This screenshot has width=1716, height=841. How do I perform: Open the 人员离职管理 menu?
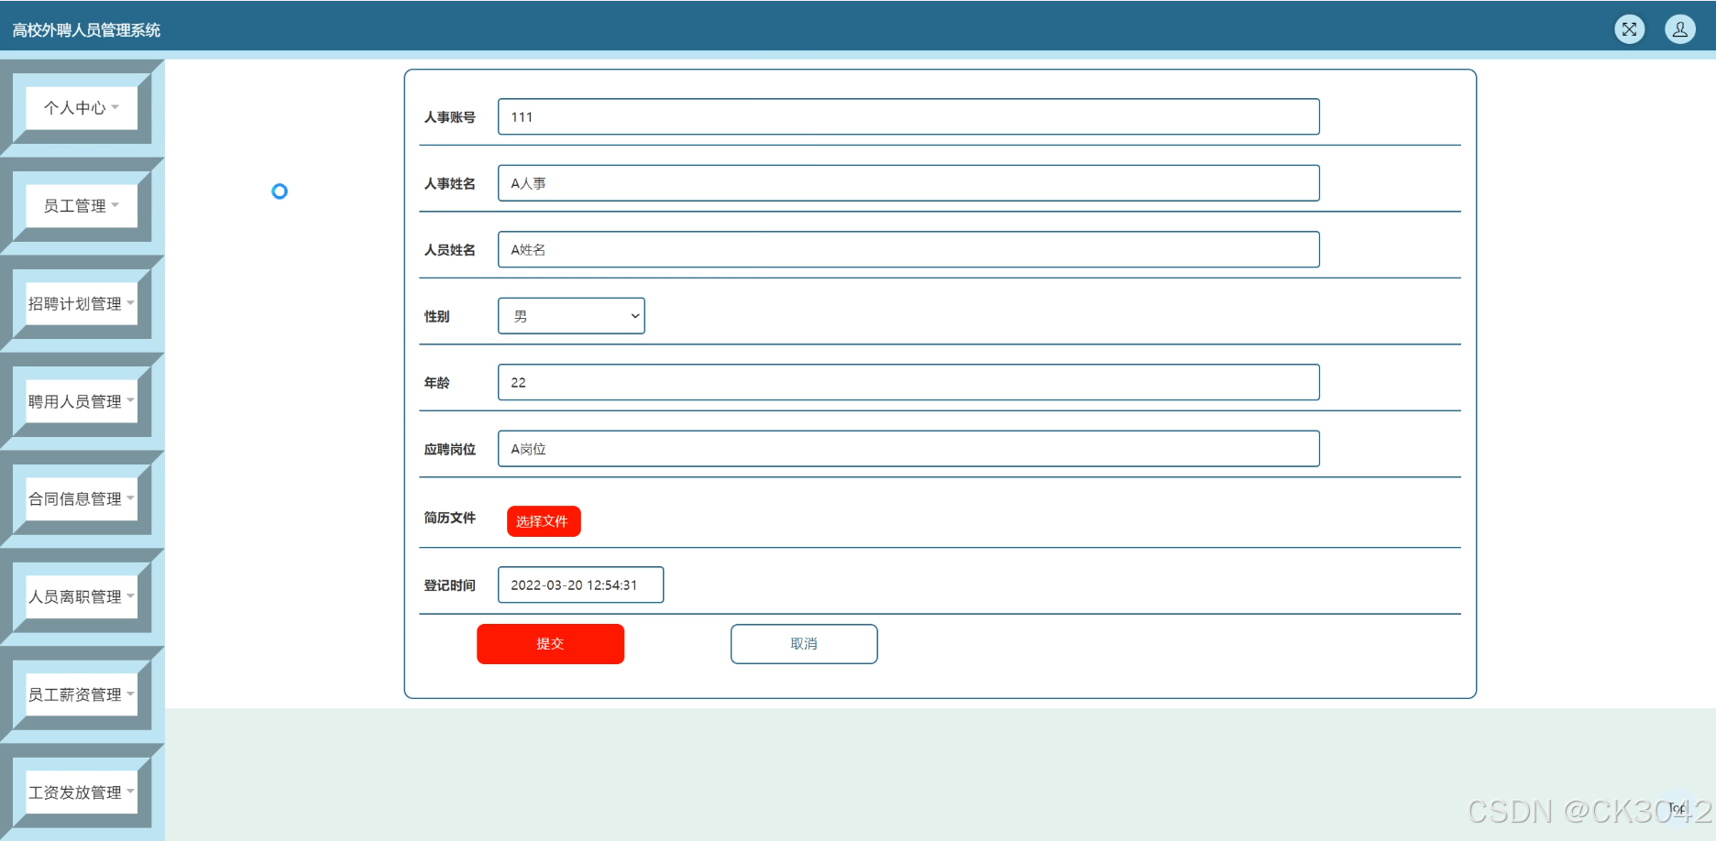tap(82, 596)
